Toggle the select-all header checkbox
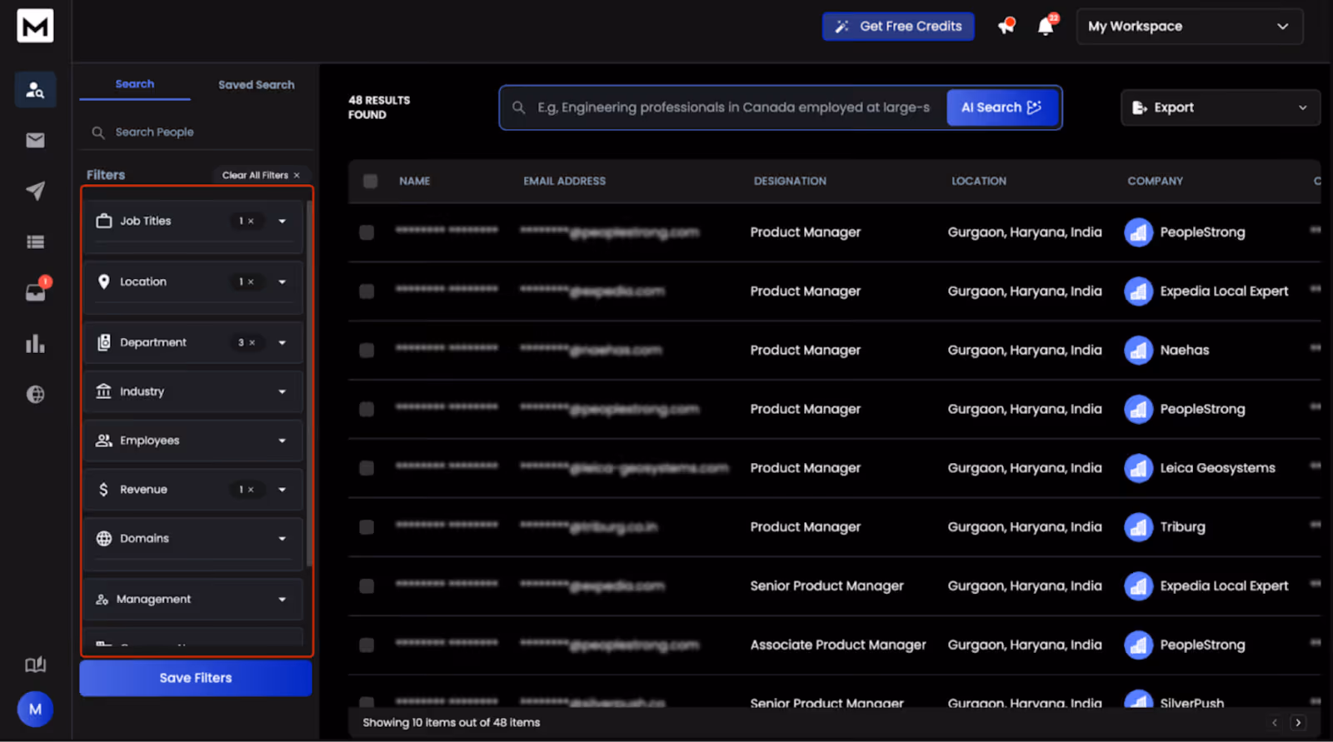 [371, 181]
